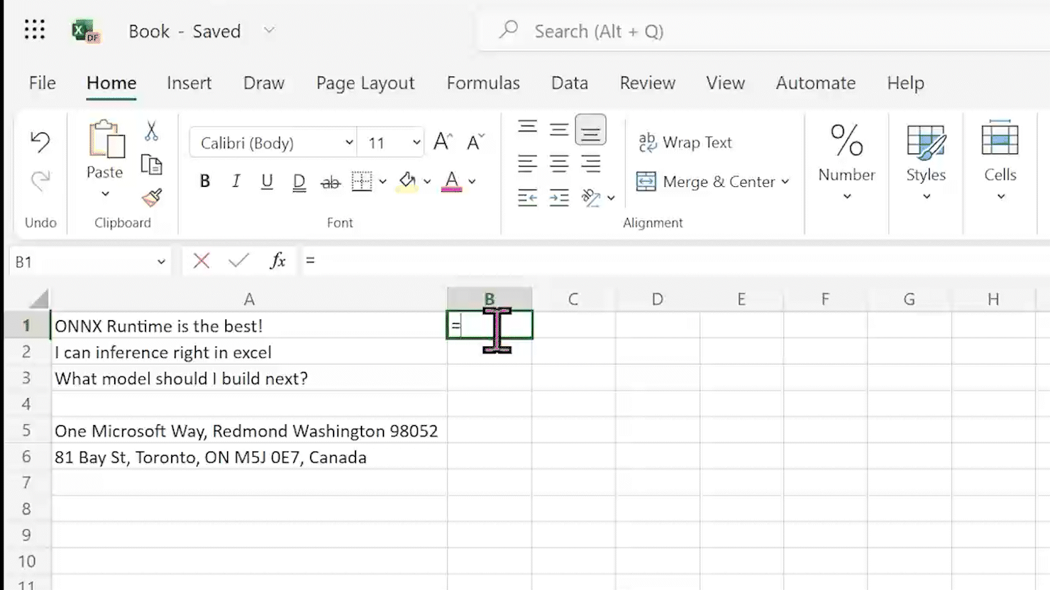This screenshot has height=590, width=1050.
Task: Click the Copy icon
Action: point(151,164)
